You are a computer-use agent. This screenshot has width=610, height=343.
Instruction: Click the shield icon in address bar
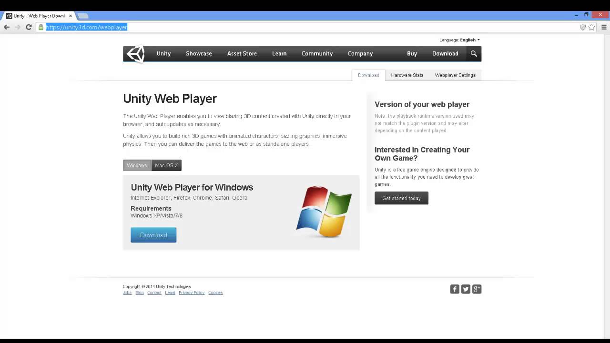tap(582, 27)
